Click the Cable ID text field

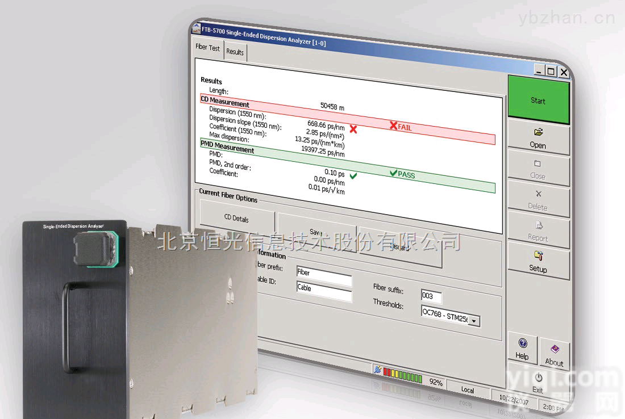point(324,288)
